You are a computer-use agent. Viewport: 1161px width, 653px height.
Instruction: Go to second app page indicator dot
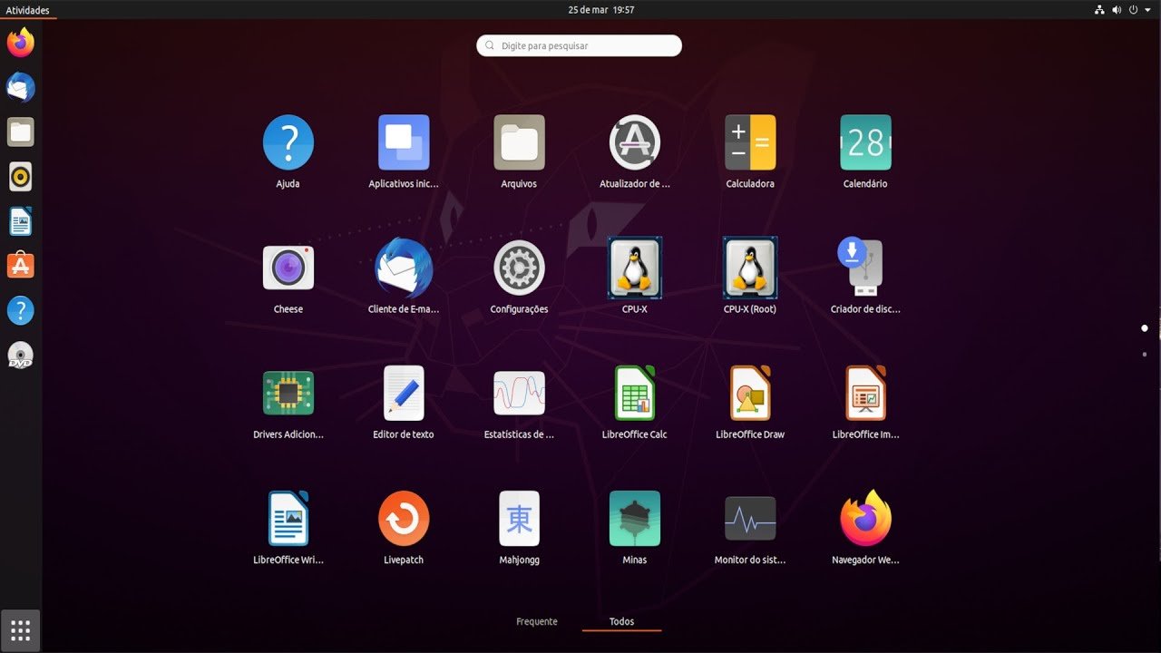[x=1145, y=354]
